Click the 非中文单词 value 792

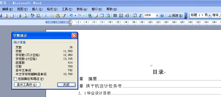70,70
